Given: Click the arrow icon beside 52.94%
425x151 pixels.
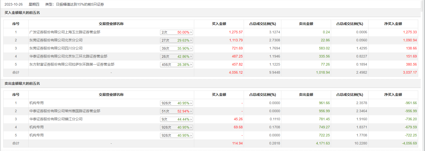Looking at the screenshot, I should (x=191, y=111).
